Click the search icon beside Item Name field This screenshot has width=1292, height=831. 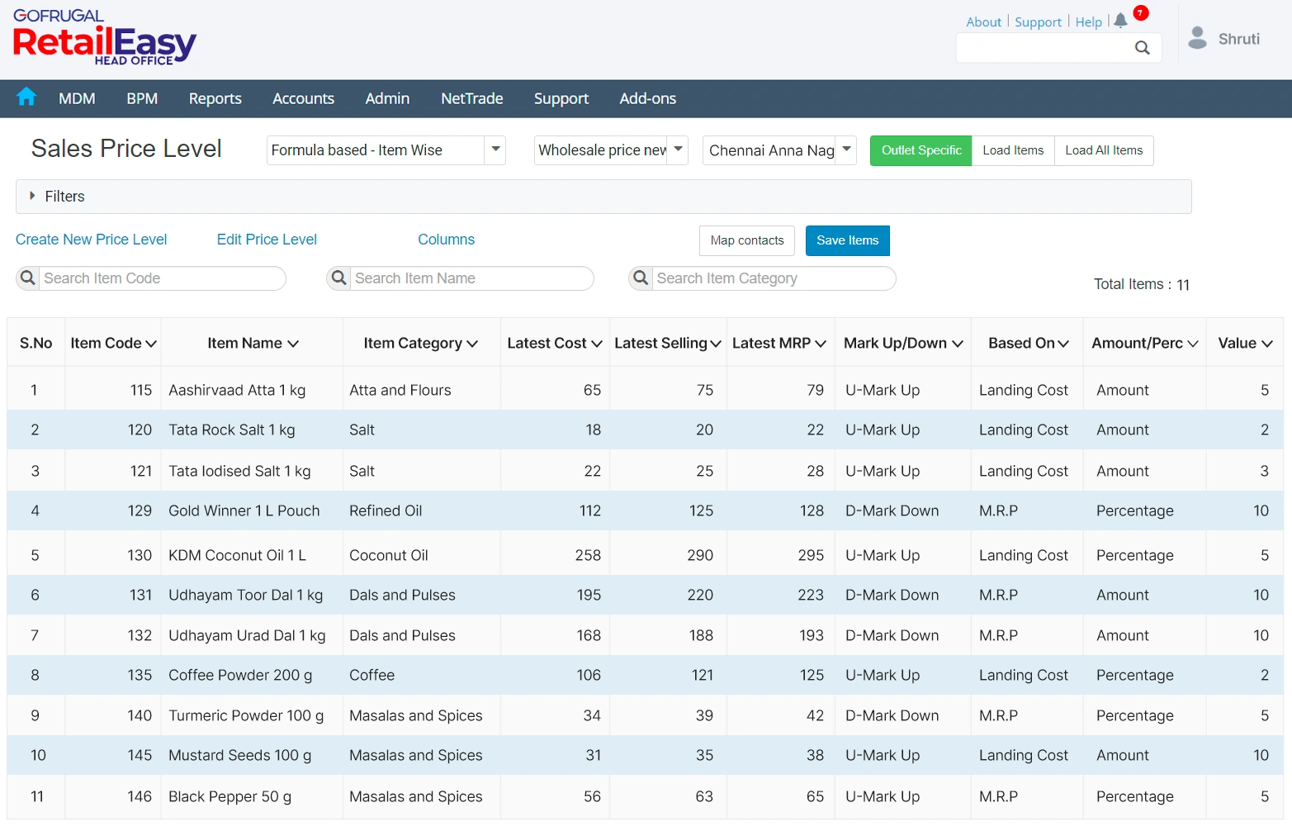point(338,278)
